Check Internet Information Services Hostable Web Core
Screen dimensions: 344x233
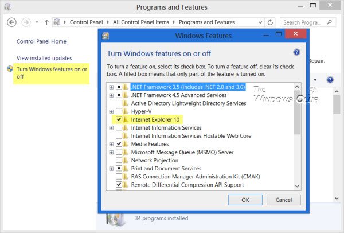coord(119,135)
